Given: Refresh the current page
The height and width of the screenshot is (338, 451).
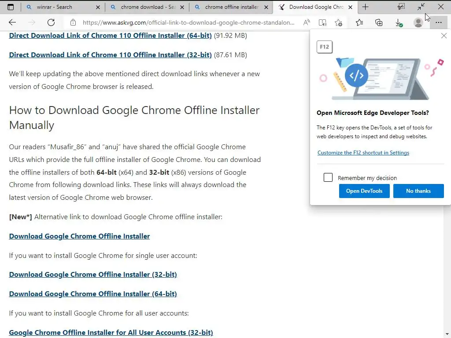Looking at the screenshot, I should [51, 22].
